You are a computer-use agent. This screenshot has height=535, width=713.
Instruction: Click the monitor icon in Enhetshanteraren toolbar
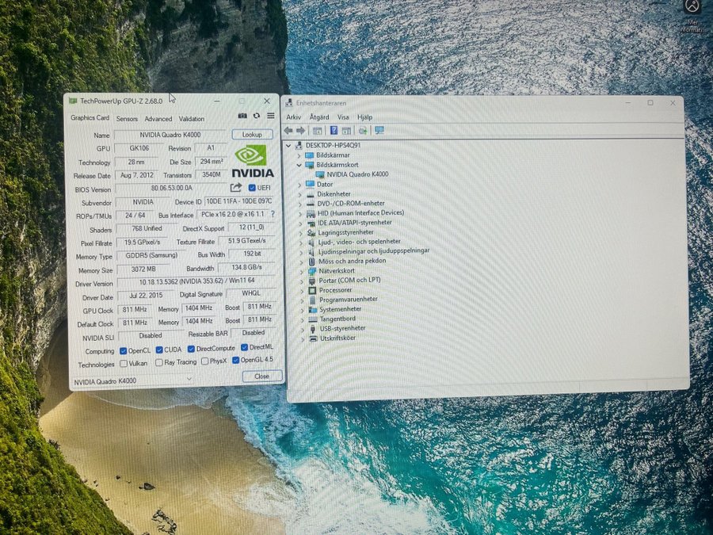[x=379, y=130]
